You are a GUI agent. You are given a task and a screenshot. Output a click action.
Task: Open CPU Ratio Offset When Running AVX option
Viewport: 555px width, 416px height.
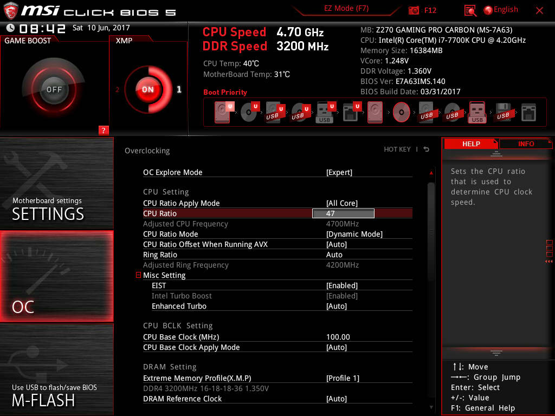[x=277, y=244]
